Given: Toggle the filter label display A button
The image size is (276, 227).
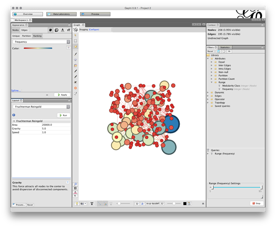Looking at the screenshot, I should (x=229, y=51).
